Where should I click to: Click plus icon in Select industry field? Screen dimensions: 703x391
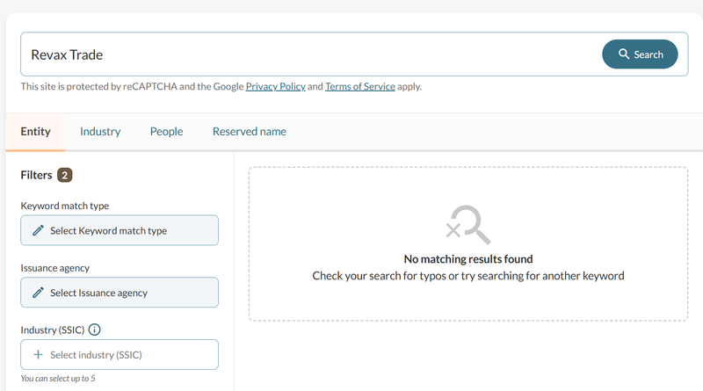click(x=38, y=355)
